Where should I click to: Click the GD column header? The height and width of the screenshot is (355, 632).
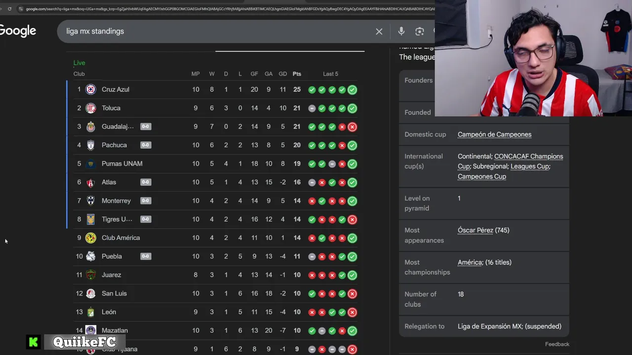282,74
